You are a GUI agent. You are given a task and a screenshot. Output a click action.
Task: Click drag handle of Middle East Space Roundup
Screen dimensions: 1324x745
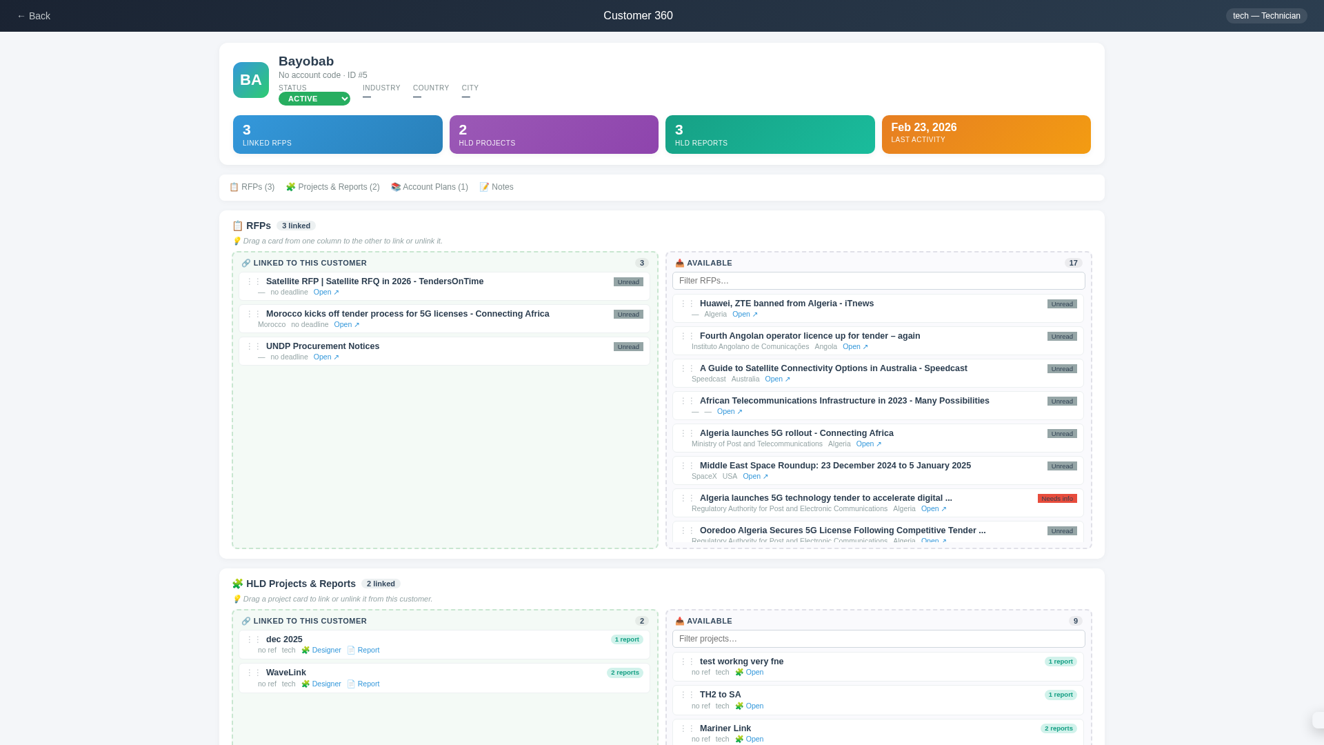click(688, 466)
